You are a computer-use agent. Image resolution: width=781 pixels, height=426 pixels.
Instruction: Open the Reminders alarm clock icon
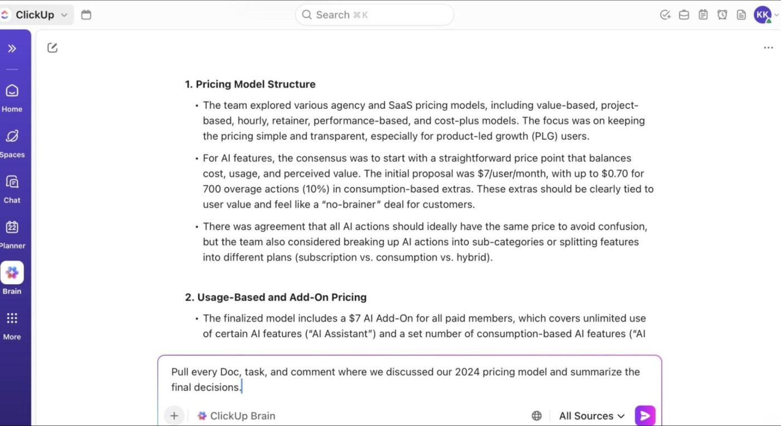tap(722, 15)
